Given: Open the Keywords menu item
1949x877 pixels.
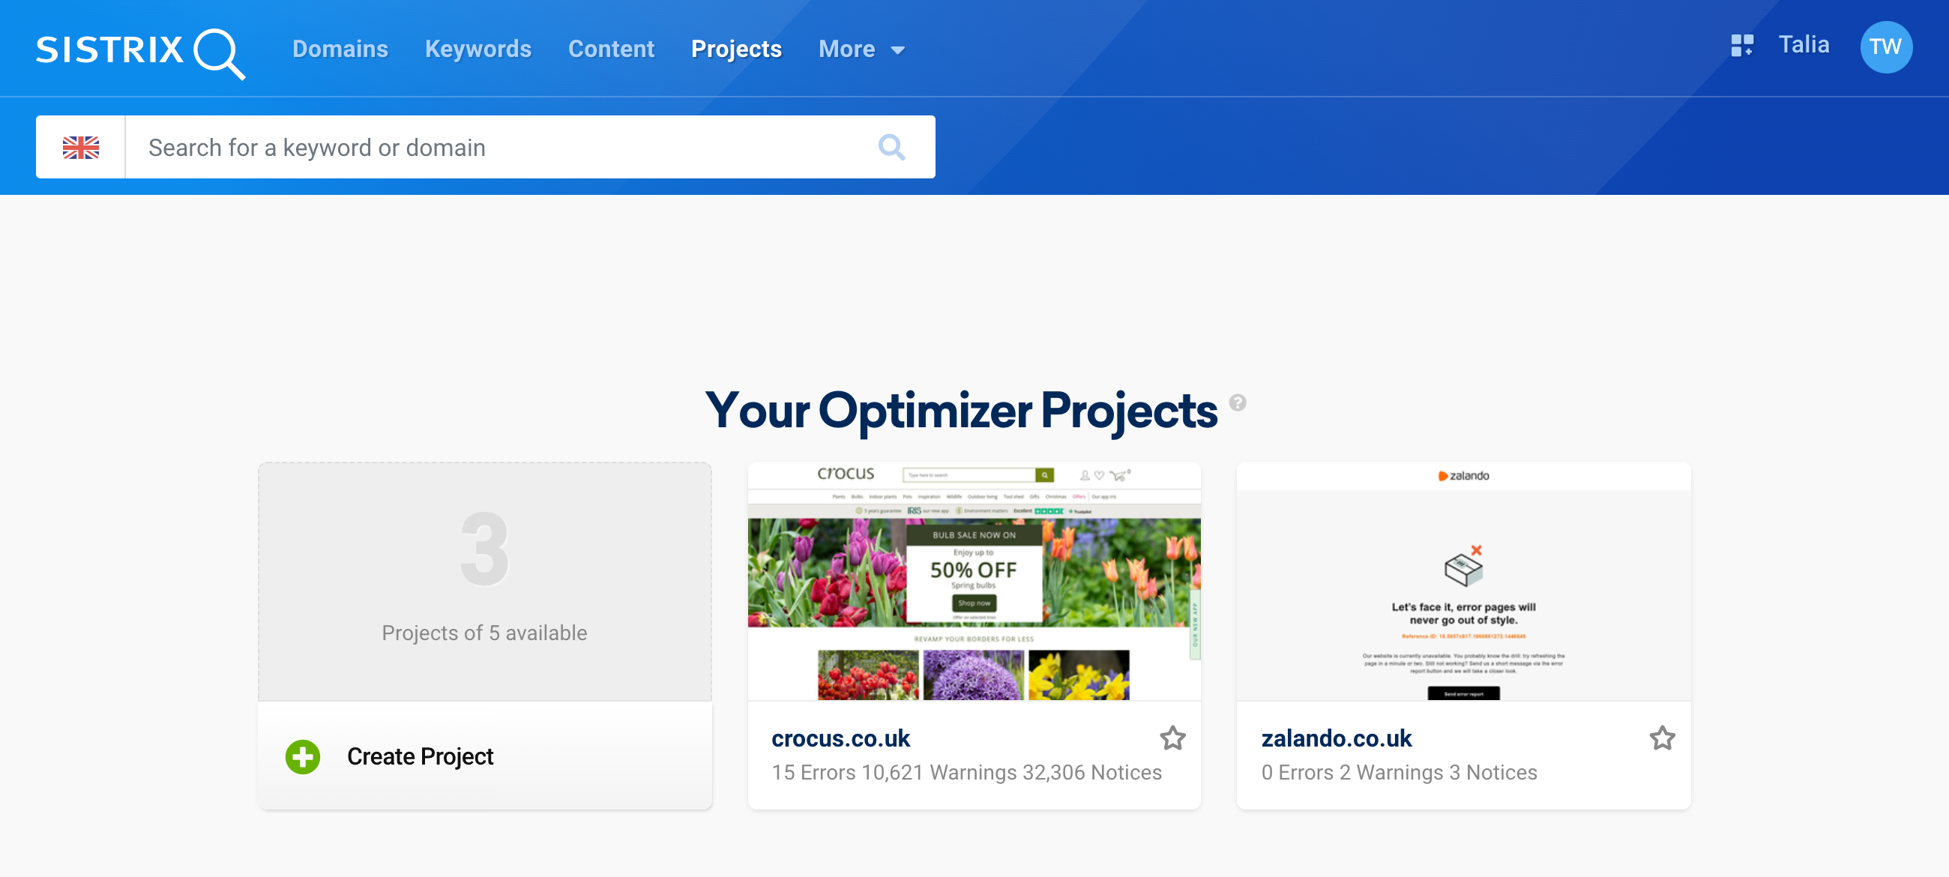Looking at the screenshot, I should pos(478,49).
